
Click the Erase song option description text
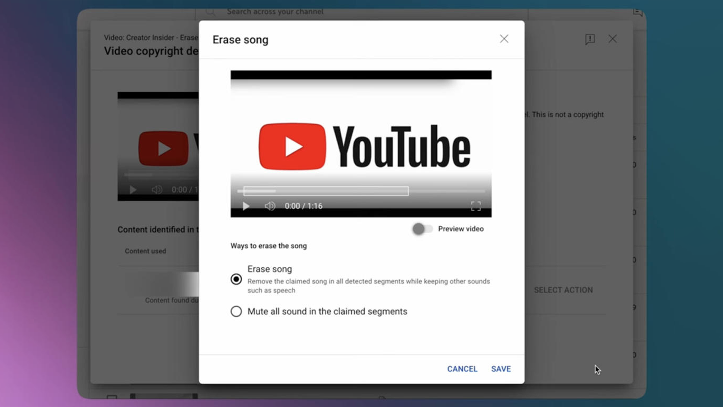point(369,286)
